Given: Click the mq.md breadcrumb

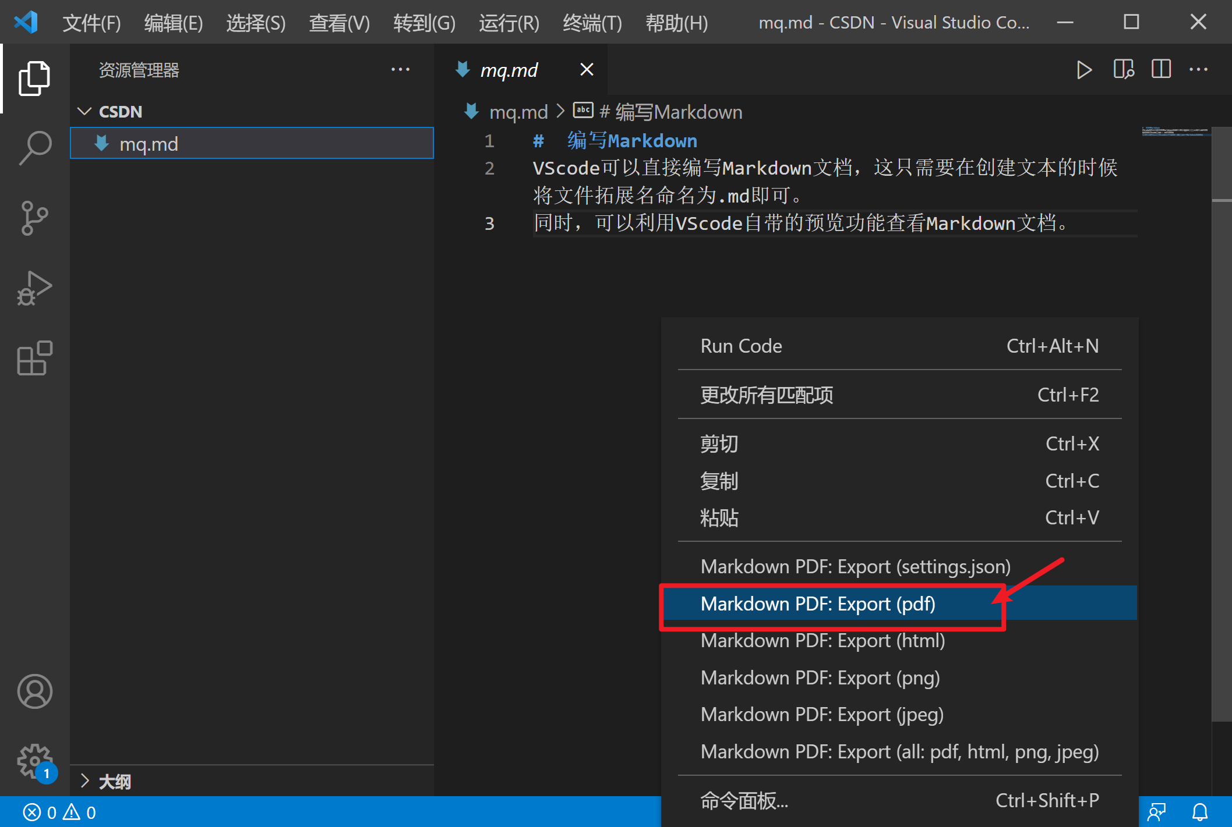Looking at the screenshot, I should [x=518, y=111].
